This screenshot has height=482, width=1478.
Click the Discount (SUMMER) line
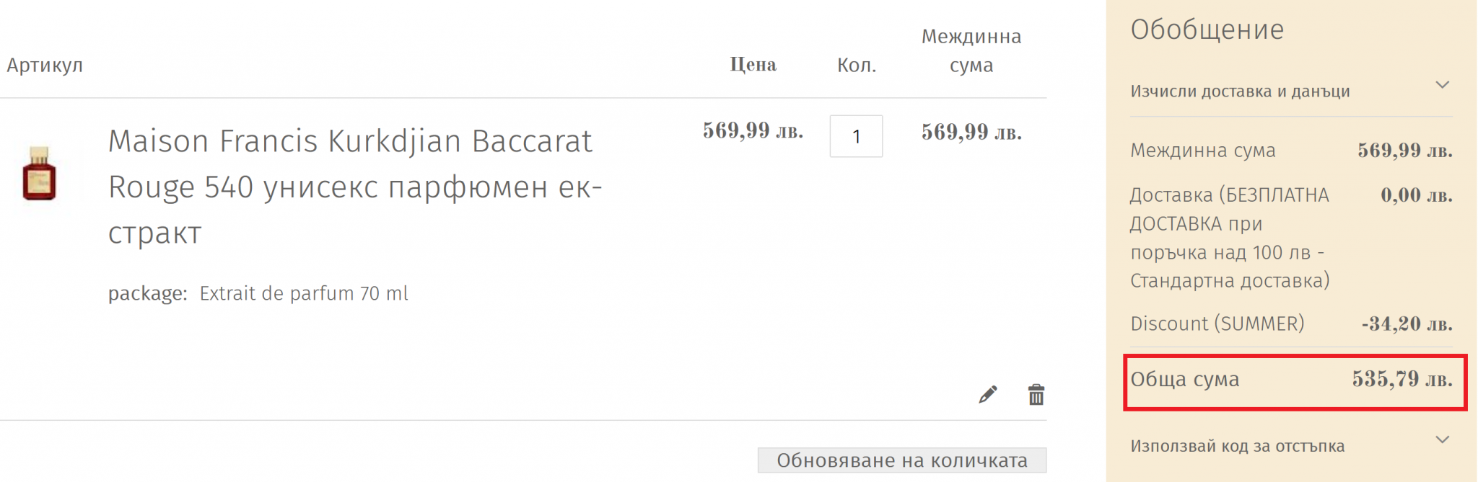(1292, 324)
